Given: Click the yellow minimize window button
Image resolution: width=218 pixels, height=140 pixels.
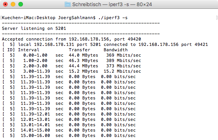Looking at the screenshot, I should [13, 4].
